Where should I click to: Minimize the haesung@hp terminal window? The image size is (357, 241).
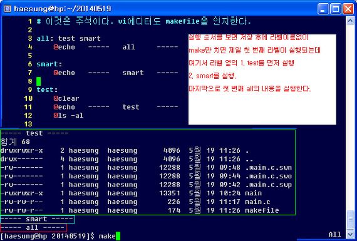coord(323,9)
